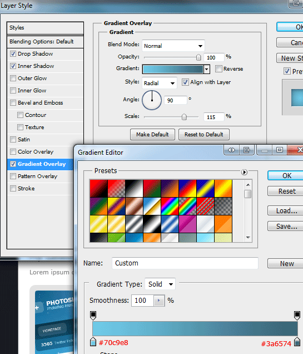Enable the Stroke checkbox

click(13, 188)
